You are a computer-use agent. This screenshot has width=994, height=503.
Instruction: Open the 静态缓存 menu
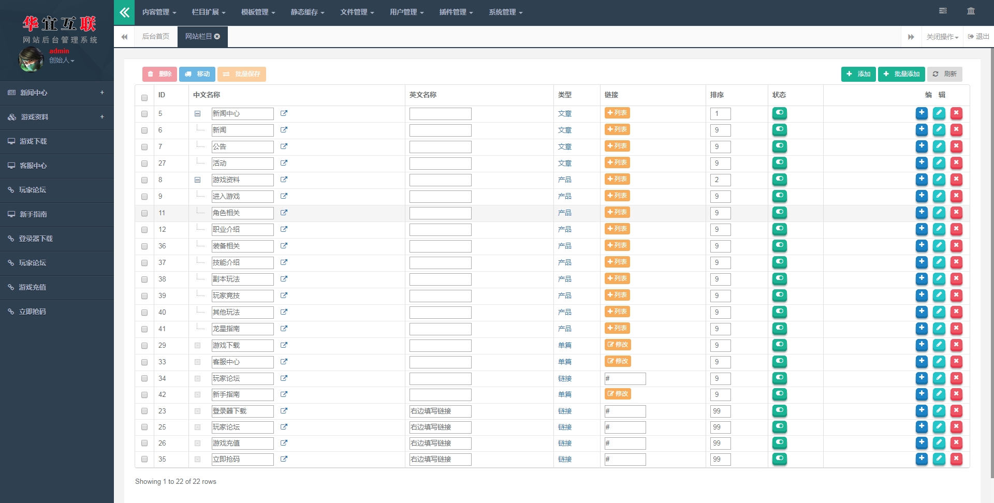[308, 12]
